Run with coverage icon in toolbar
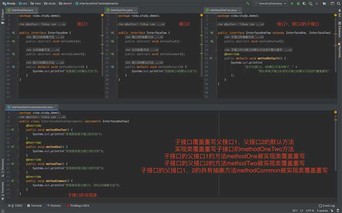 click(304, 3)
